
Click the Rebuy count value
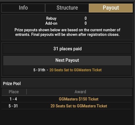click(86, 18)
